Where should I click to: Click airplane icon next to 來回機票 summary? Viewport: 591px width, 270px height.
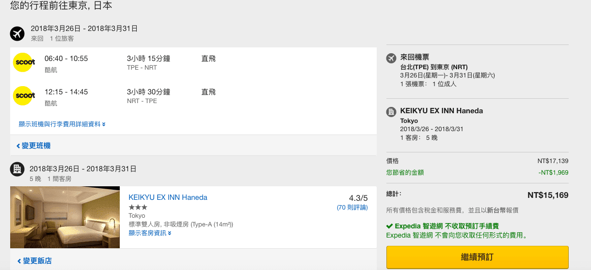click(391, 59)
